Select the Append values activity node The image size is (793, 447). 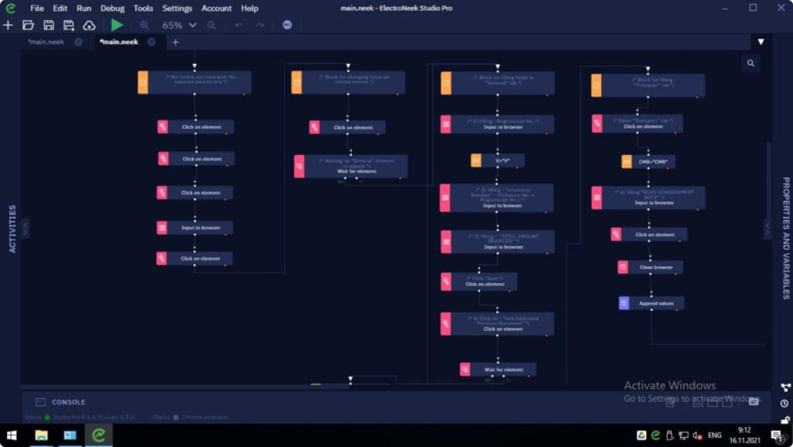coord(651,303)
